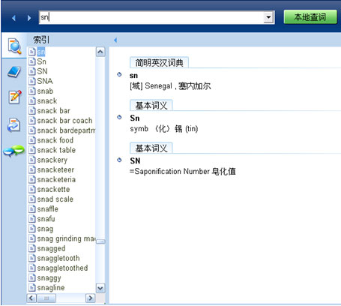
Task: Open the notepad with pencil sidebar icon
Action: coord(15,97)
